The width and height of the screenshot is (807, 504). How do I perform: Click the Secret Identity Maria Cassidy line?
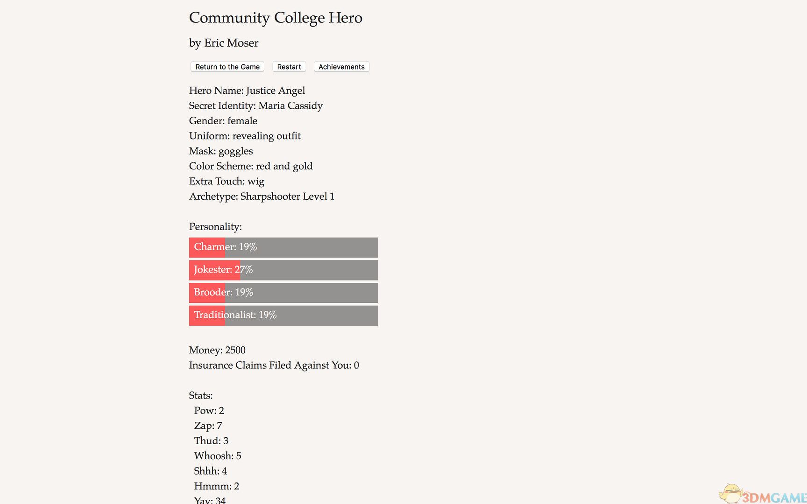pos(256,106)
